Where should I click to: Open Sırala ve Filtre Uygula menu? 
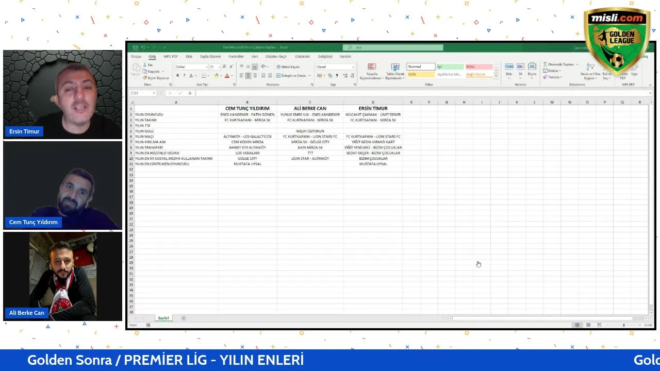pyautogui.click(x=590, y=71)
